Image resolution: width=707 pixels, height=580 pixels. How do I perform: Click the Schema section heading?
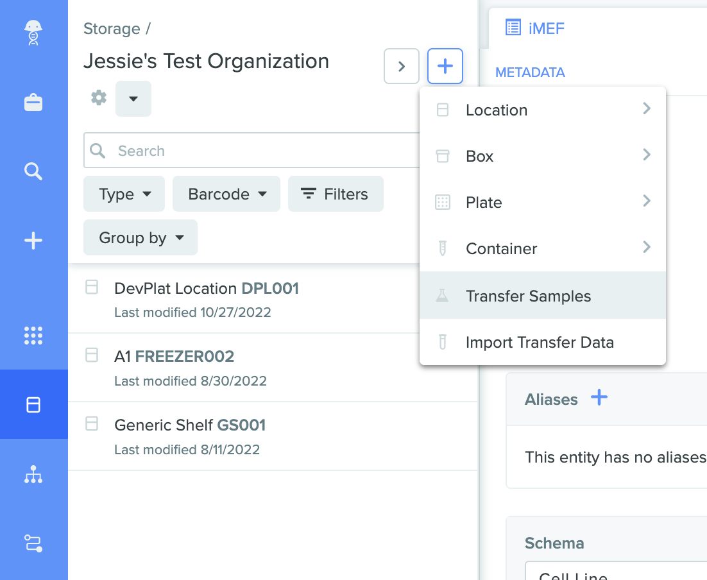click(554, 543)
